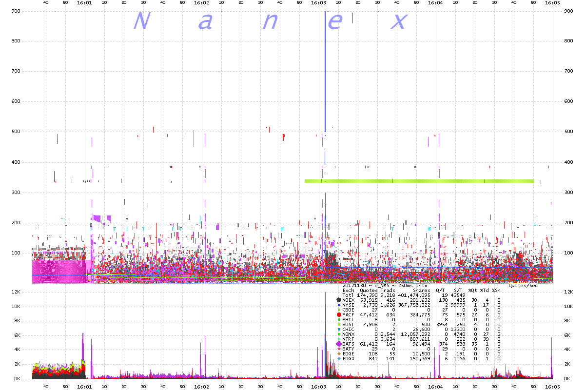Click BOST quotes value 7,908
The image size is (585, 390).
pyautogui.click(x=370, y=325)
